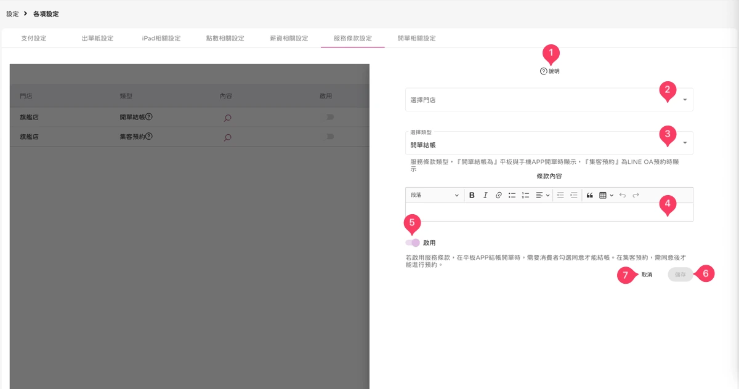
Task: Insert a block quote
Action: click(x=590, y=195)
